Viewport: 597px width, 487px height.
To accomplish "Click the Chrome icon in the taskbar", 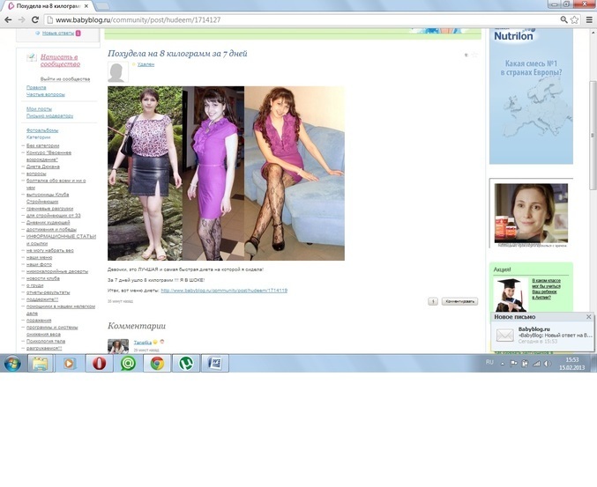I will pos(157,362).
